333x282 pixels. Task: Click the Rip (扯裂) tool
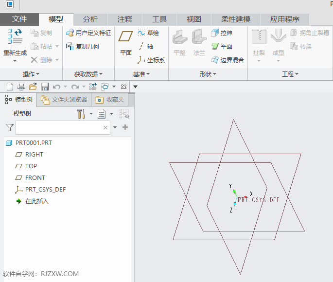click(259, 43)
